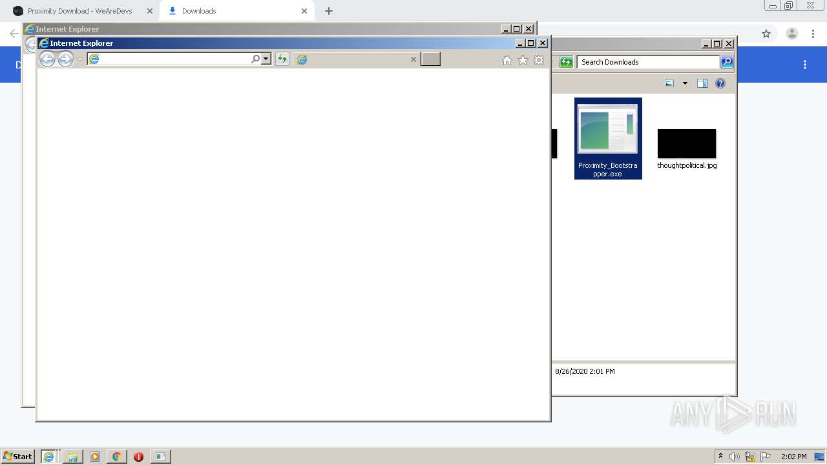827x465 pixels.
Task: Click the search magnifier in IE address bar
Action: [255, 59]
